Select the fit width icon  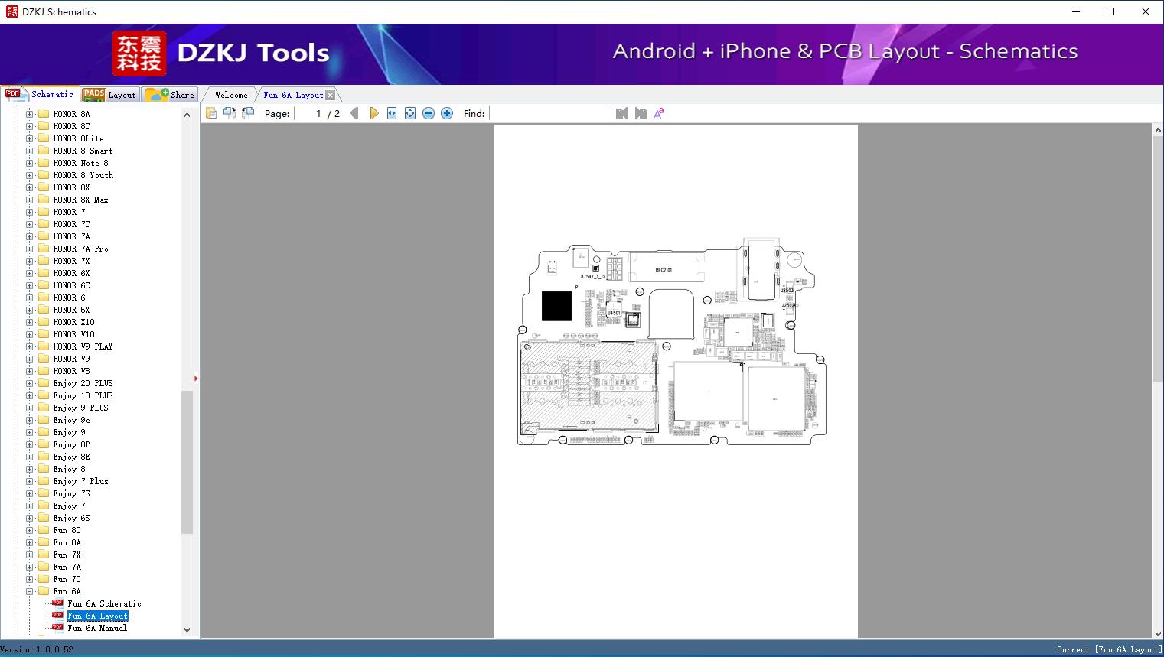coord(392,113)
